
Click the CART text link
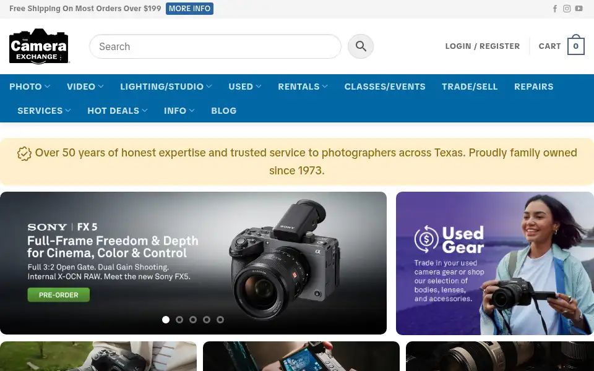point(549,46)
